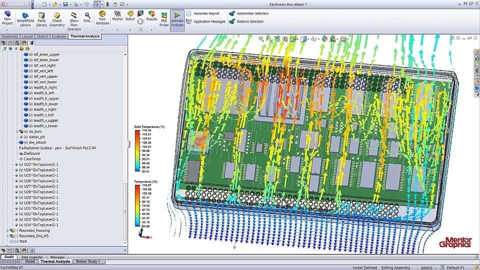Click the Apply scene icon in viewport toolbar
This screenshot has height=270, width=480.
[333, 39]
